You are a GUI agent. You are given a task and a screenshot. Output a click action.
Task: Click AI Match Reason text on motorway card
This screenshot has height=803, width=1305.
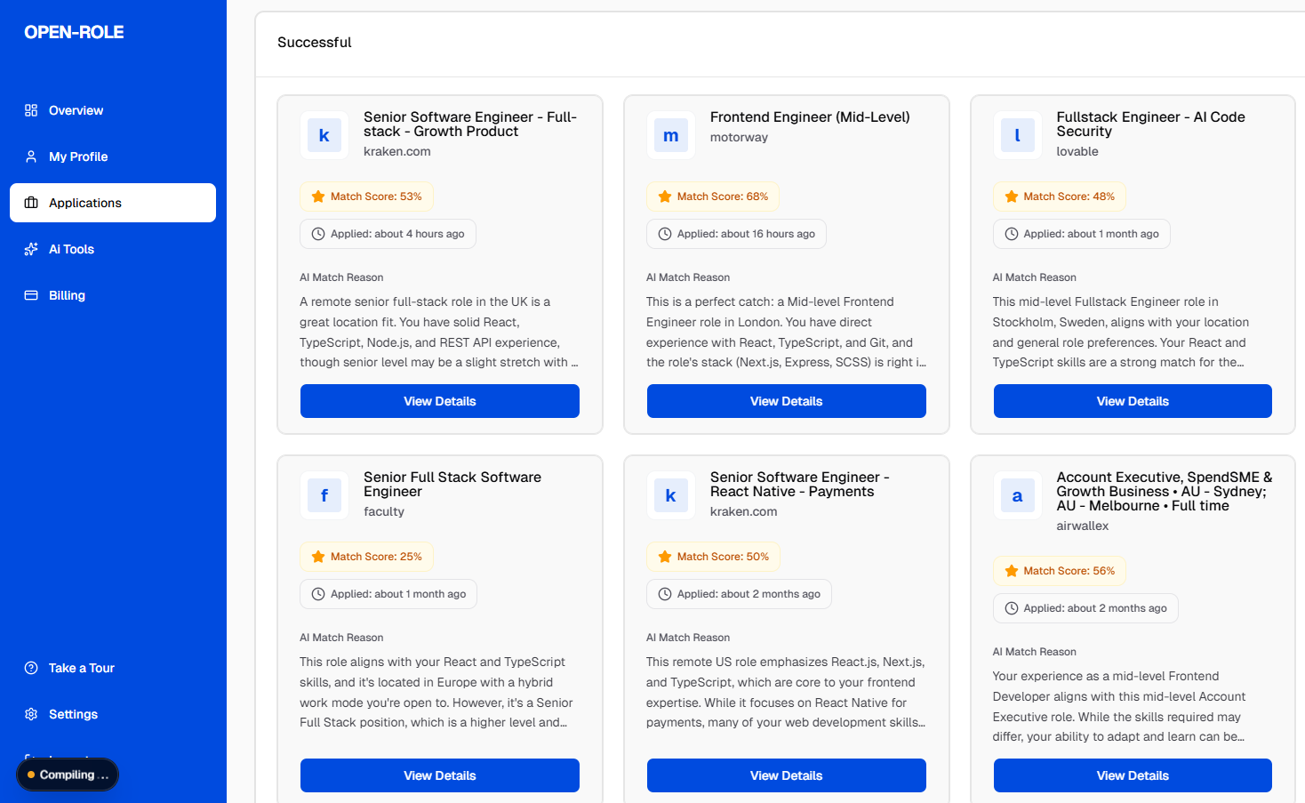787,332
